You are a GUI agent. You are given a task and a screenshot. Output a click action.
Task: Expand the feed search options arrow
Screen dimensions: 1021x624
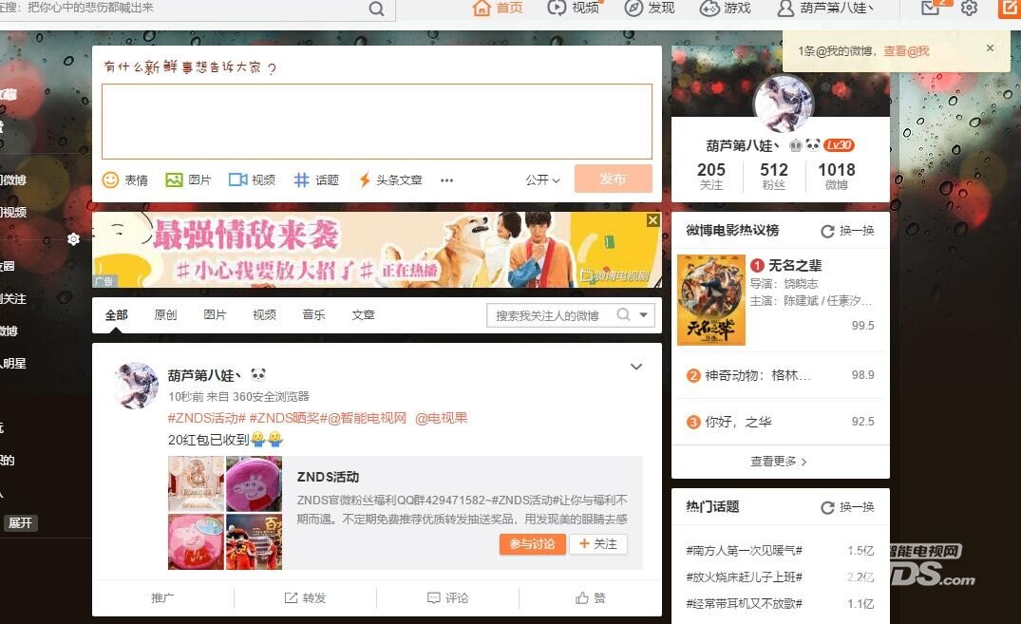pos(643,315)
